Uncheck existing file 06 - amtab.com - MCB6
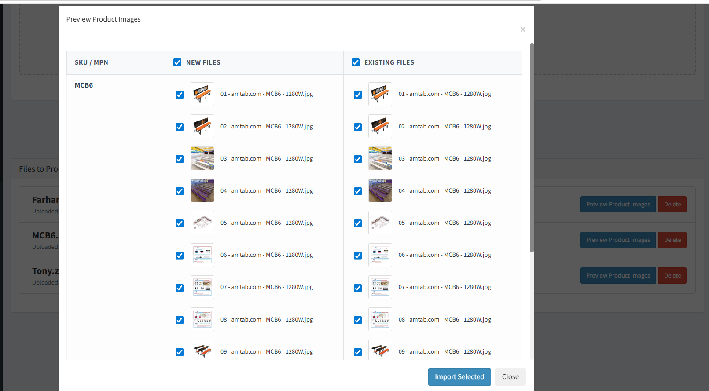This screenshot has height=391, width=709. (x=358, y=256)
